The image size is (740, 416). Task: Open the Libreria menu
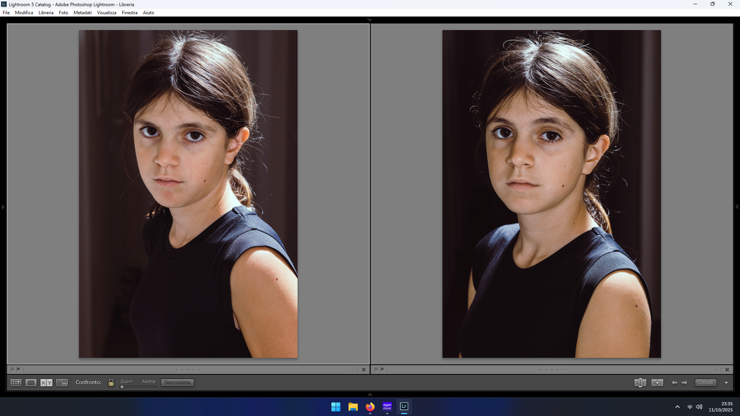(46, 13)
